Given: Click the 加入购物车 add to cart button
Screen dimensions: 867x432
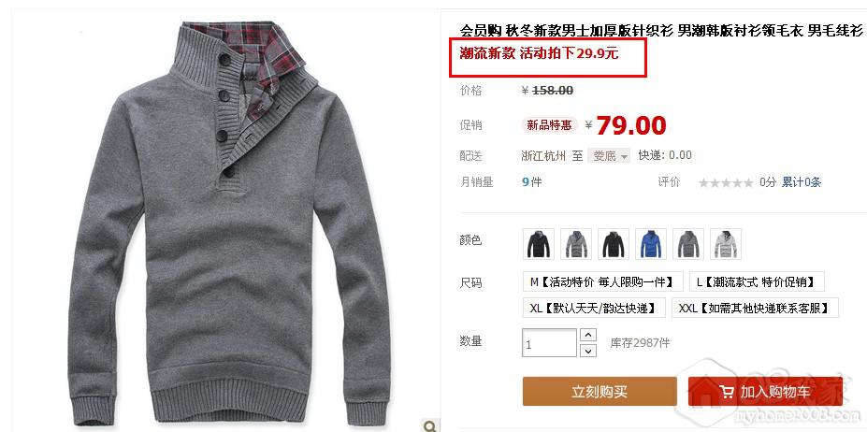Looking at the screenshot, I should [x=765, y=392].
